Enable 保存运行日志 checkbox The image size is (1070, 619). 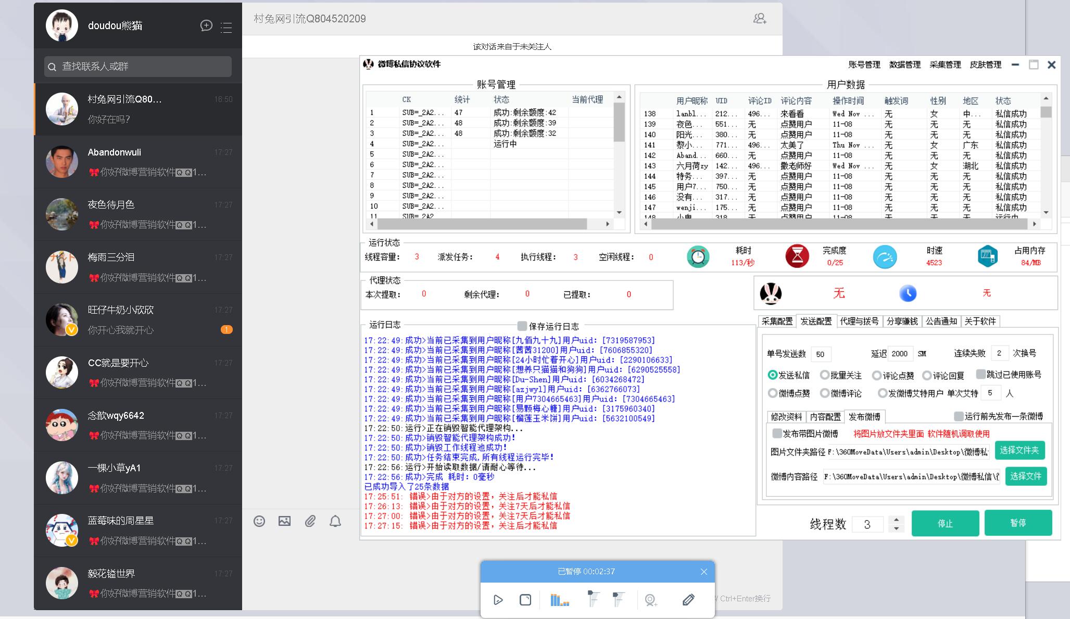pos(522,326)
